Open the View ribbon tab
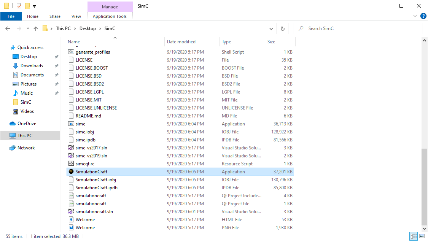 pos(76,16)
